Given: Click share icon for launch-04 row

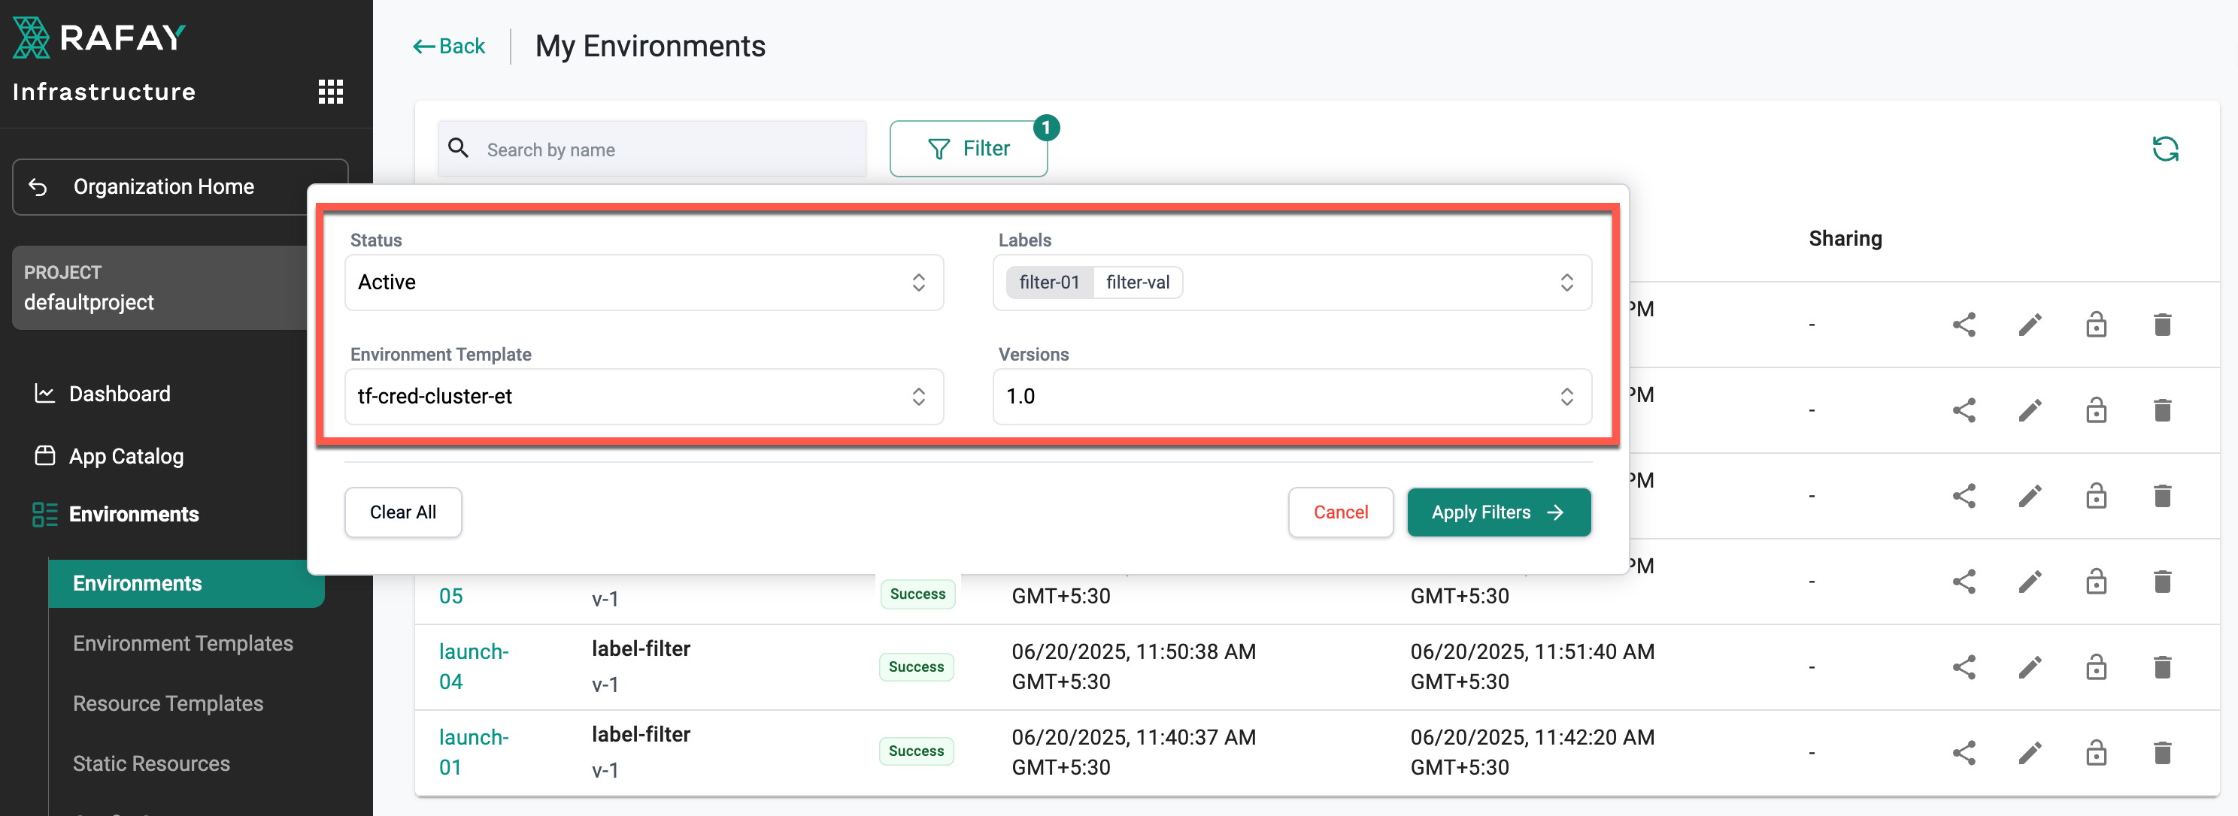Looking at the screenshot, I should [x=1964, y=666].
